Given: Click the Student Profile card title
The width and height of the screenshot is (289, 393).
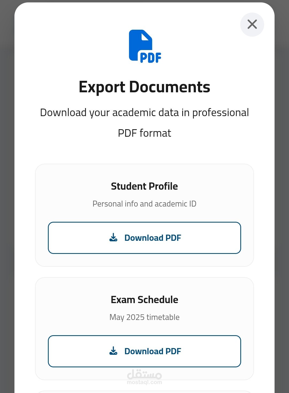Looking at the screenshot, I should point(144,186).
